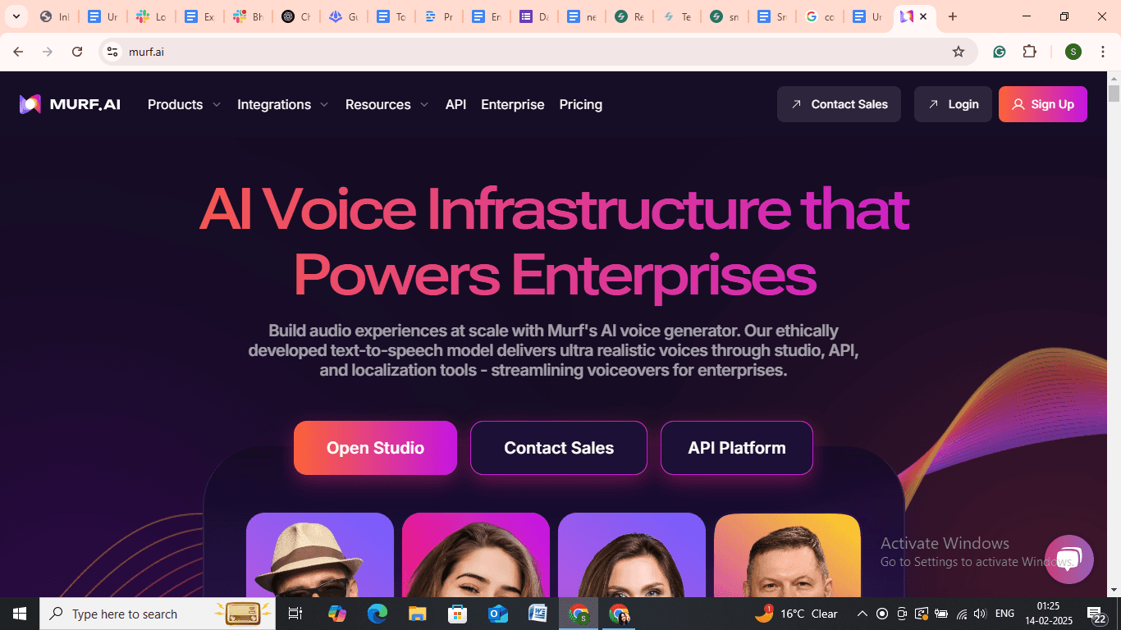Open the tab search dropdown arrow
Image resolution: width=1121 pixels, height=630 pixels.
pos(16,16)
